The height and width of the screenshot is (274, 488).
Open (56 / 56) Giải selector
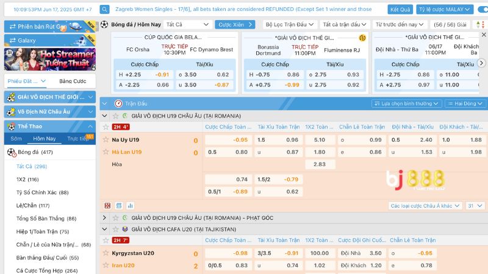[450, 24]
